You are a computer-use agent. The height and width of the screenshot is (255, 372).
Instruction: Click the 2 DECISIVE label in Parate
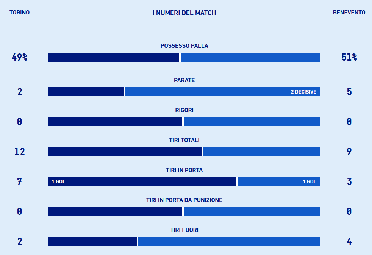303,92
